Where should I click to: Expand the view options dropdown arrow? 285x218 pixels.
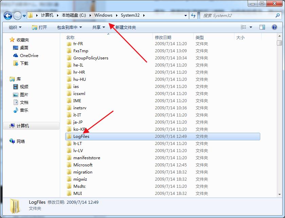click(x=251, y=27)
